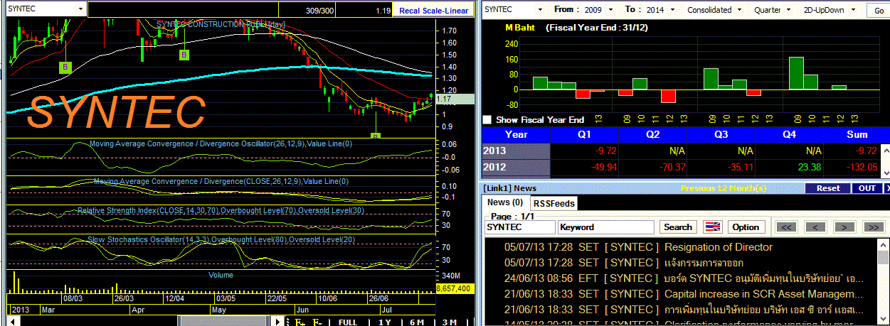Set chart range to FULL

pyautogui.click(x=348, y=322)
